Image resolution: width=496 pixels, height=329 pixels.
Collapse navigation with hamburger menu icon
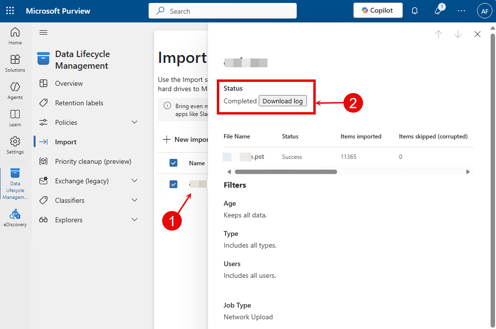43,33
